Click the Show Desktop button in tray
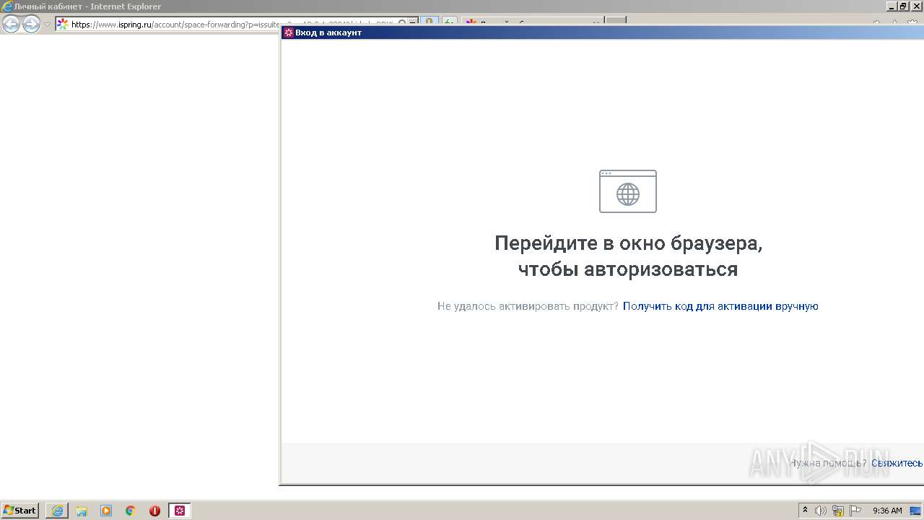The width and height of the screenshot is (924, 520). (x=915, y=511)
